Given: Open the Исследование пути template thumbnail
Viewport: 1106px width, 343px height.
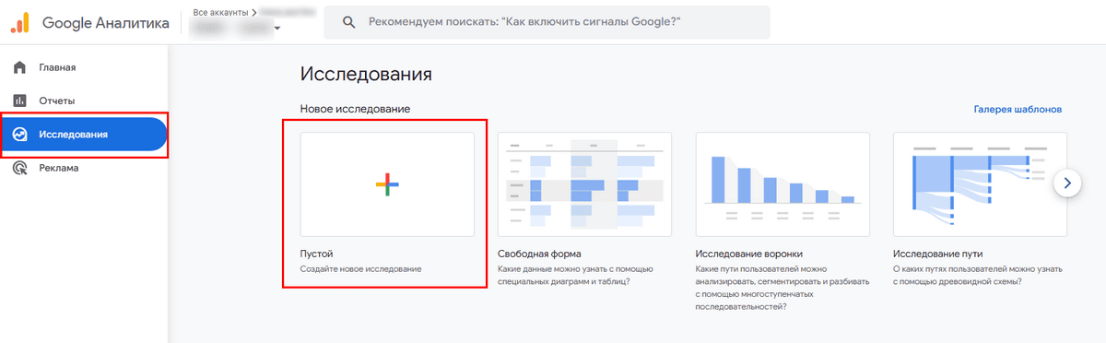Looking at the screenshot, I should 980,183.
